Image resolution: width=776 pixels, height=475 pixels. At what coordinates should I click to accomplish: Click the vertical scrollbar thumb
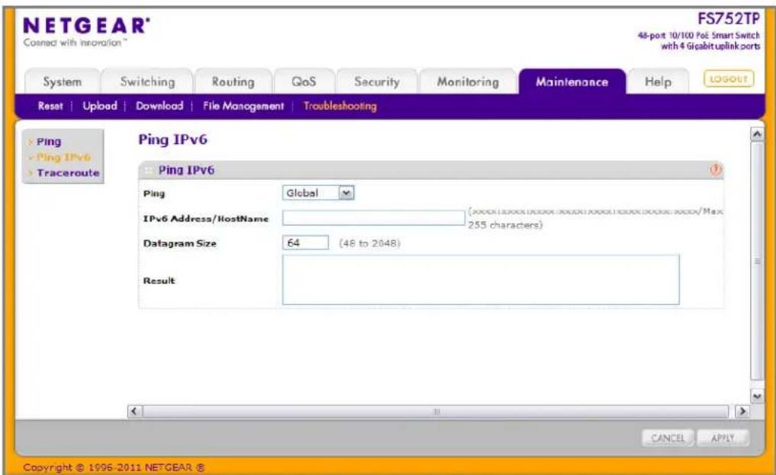(x=757, y=261)
